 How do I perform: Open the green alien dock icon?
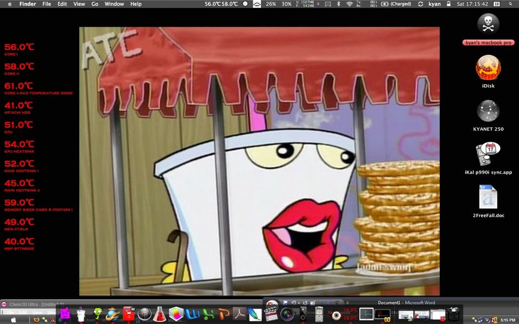point(98,314)
